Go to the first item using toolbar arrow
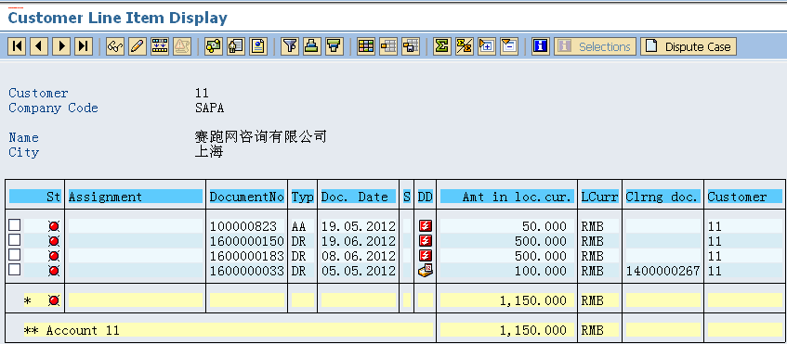The image size is (787, 344). [17, 46]
